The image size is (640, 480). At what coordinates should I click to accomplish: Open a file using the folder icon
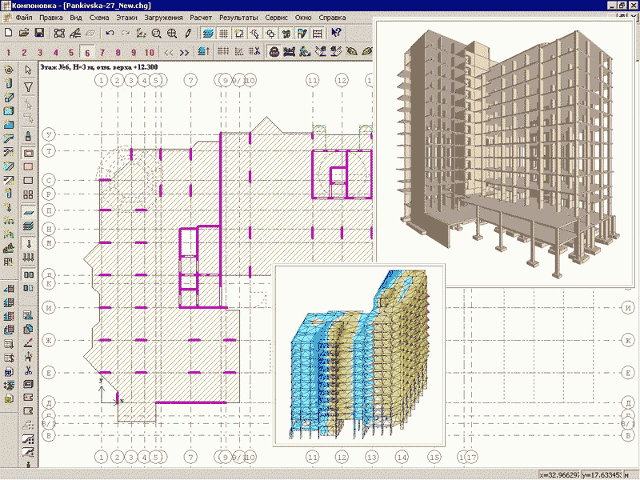pyautogui.click(x=24, y=33)
